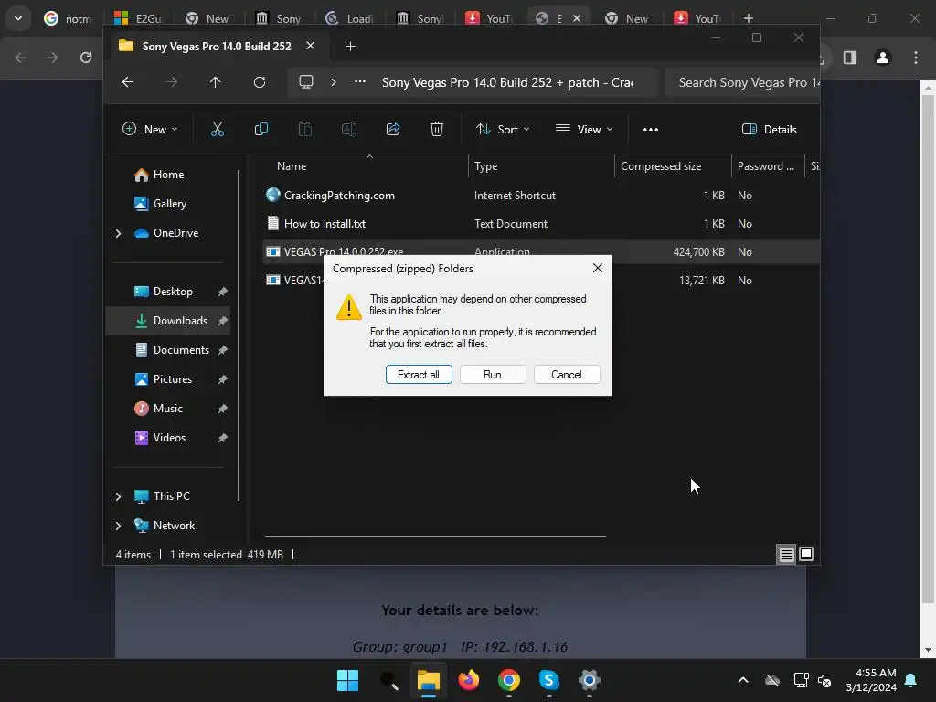936x702 pixels.
Task: Click the Run button in dialog
Action: (x=493, y=374)
